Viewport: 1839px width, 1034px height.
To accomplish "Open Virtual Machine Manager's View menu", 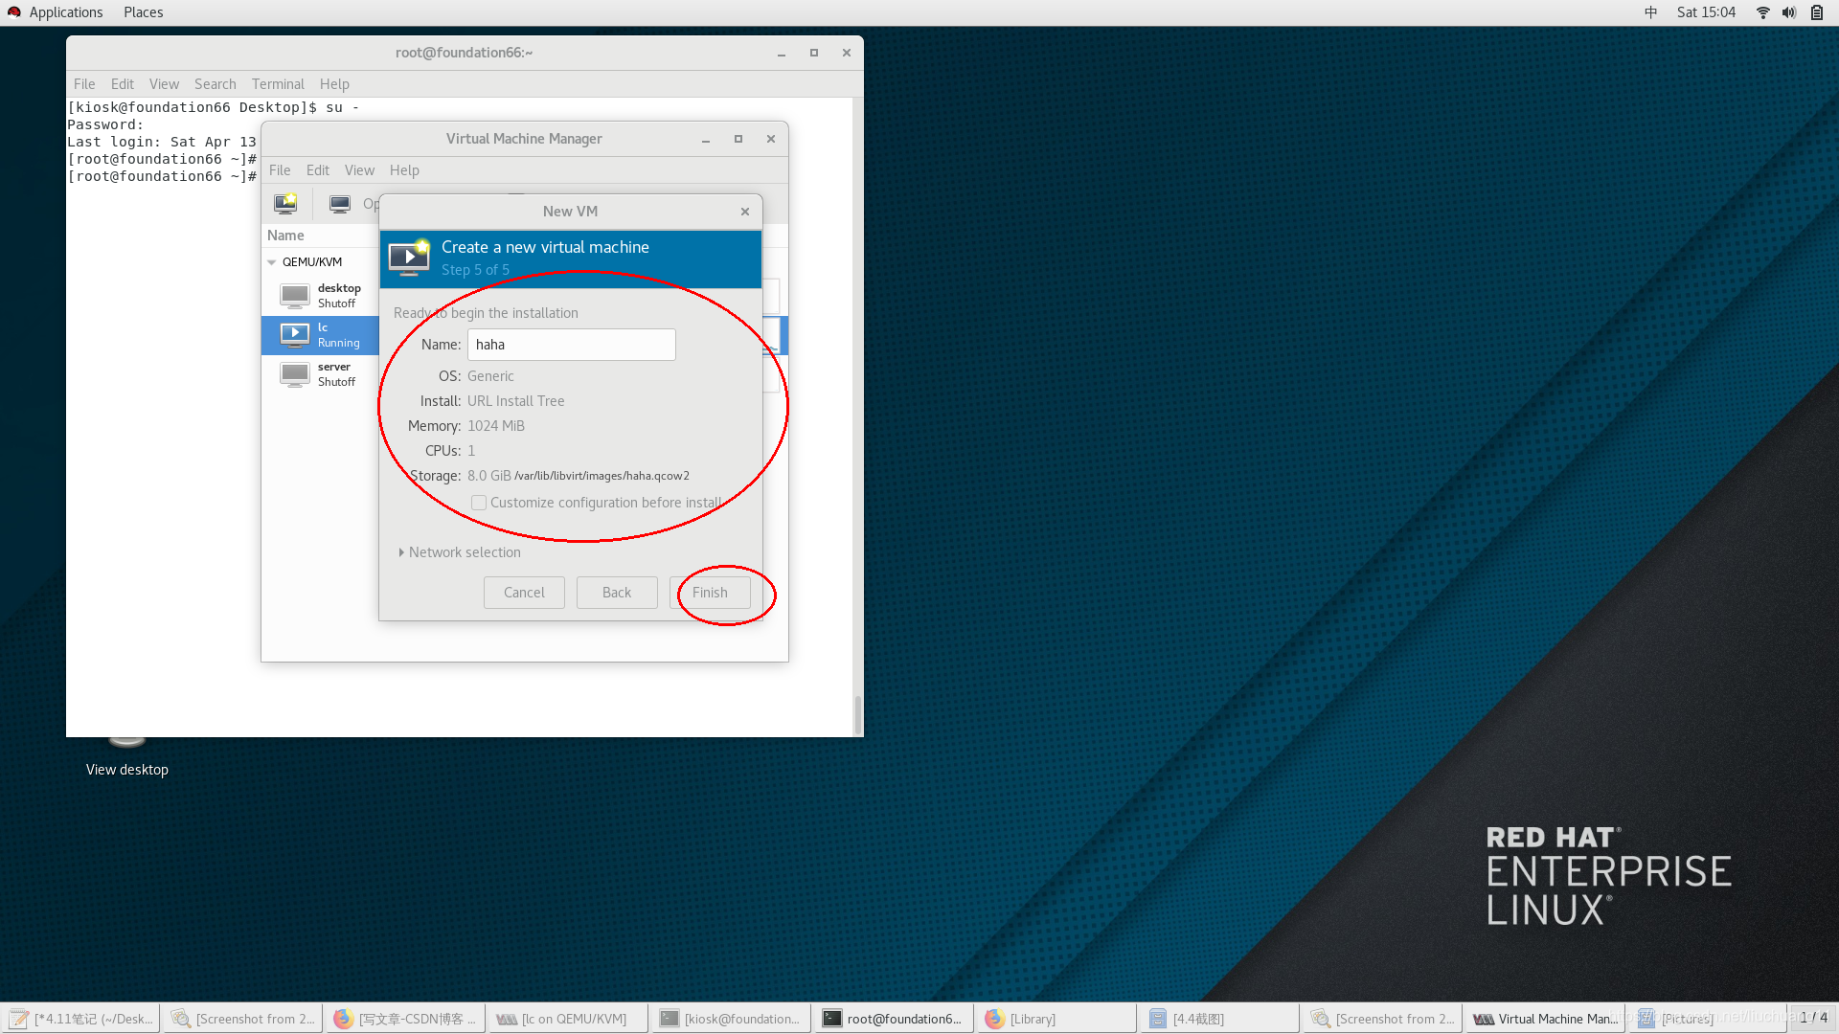I will [x=359, y=170].
